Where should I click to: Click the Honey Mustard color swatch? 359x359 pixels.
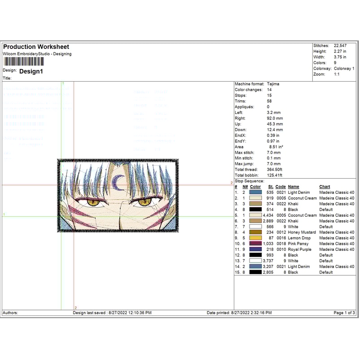255,232
